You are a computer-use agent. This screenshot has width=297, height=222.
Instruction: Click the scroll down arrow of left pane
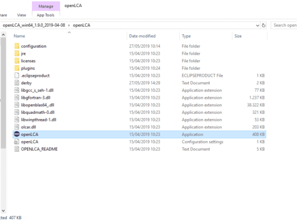coord(3,210)
